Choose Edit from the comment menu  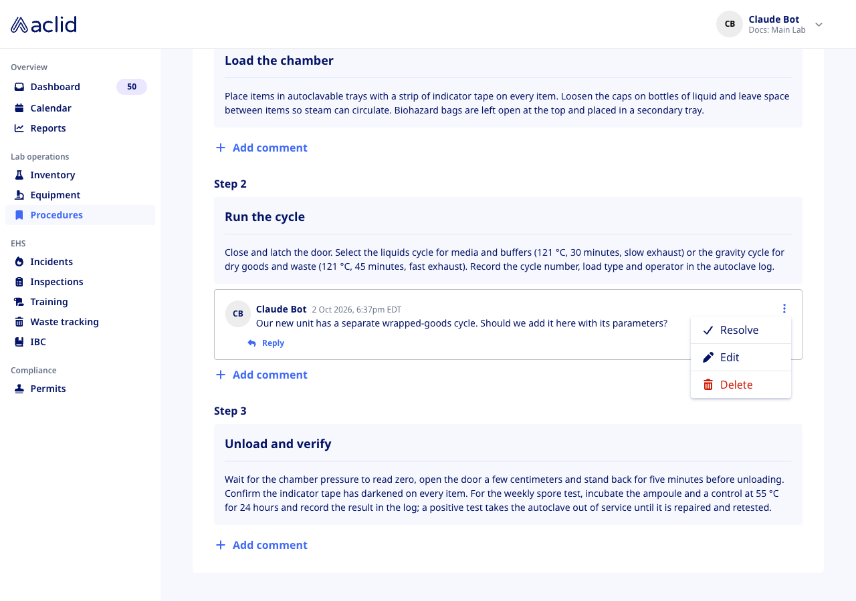(741, 357)
